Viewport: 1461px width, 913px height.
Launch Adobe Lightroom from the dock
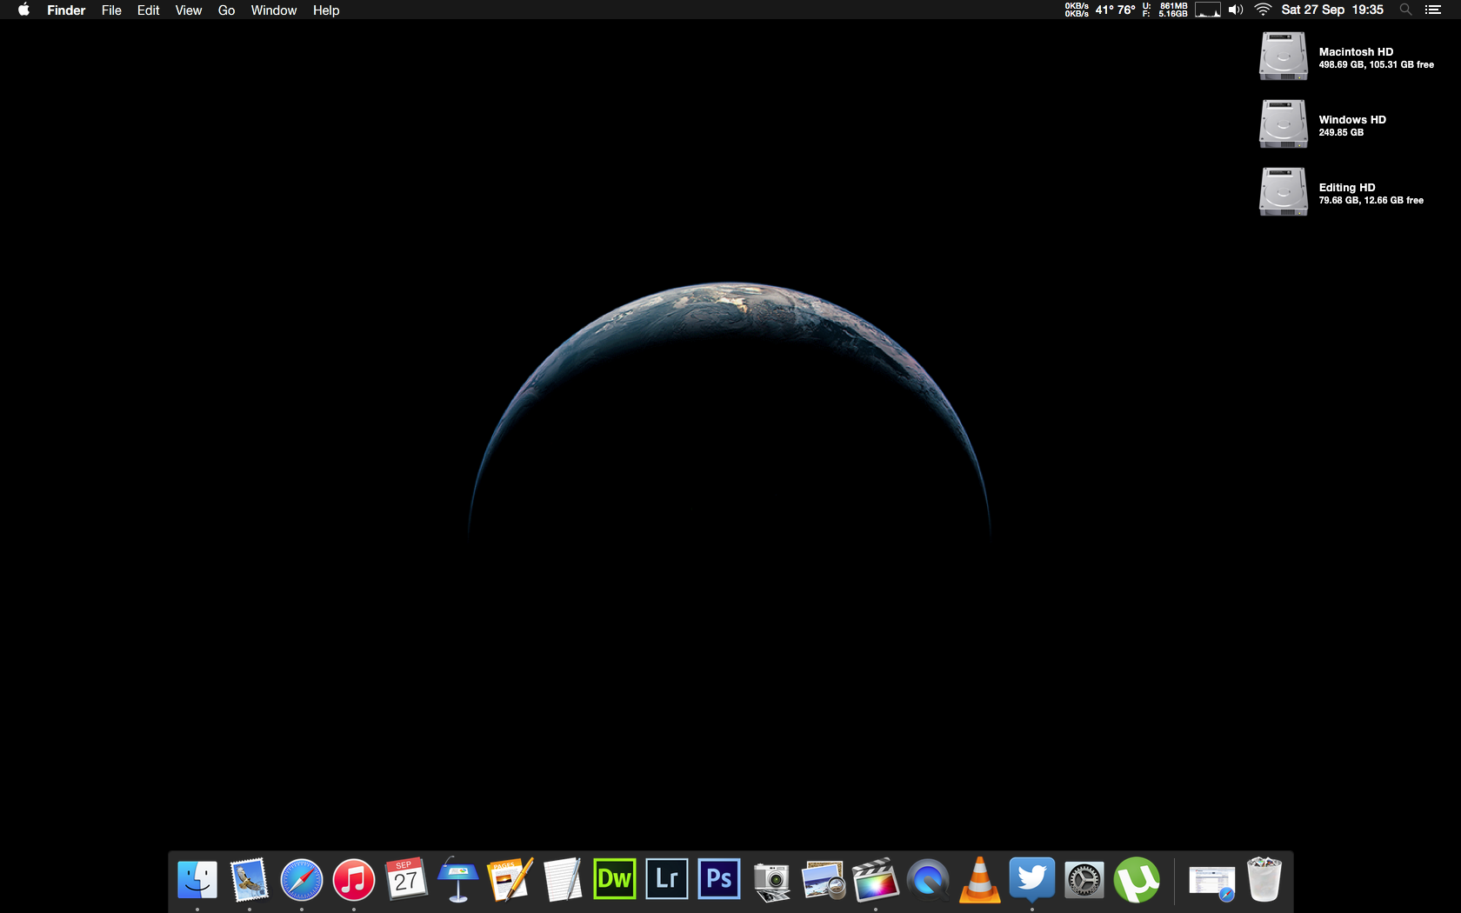point(667,880)
